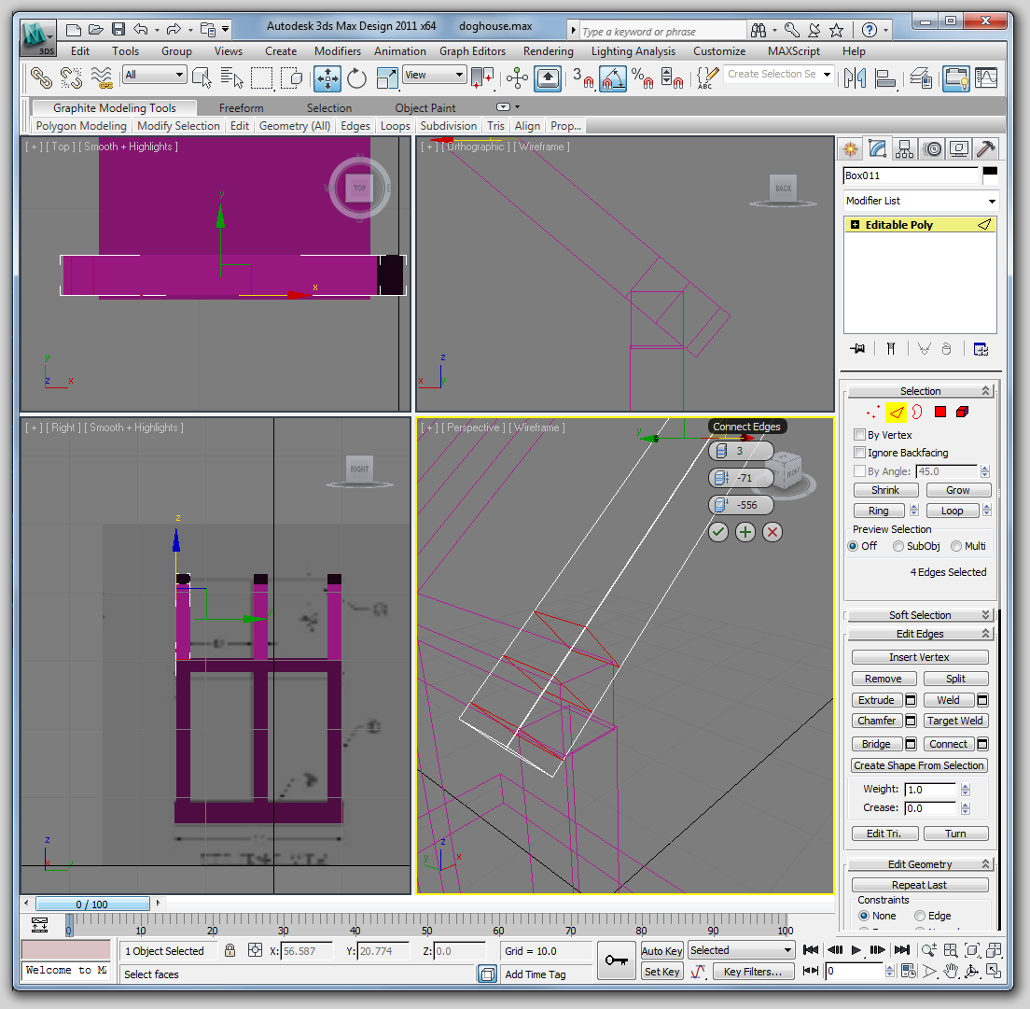
Task: Enable Ignore Backfacing checkbox
Action: 860,453
